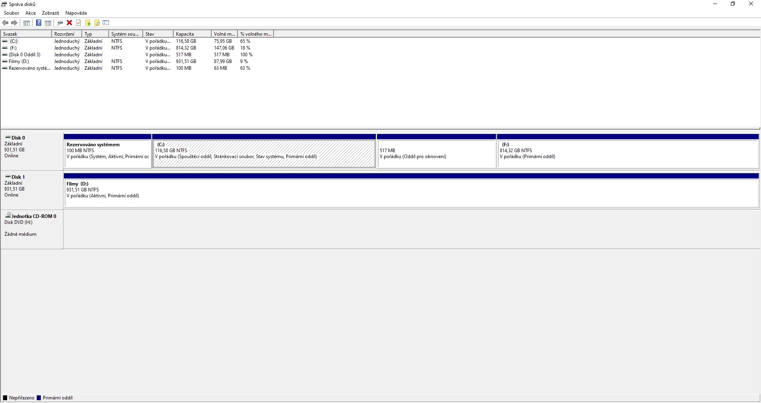This screenshot has height=403, width=761.
Task: Click the blue Primární oddíl legend swatch
Action: [39, 398]
